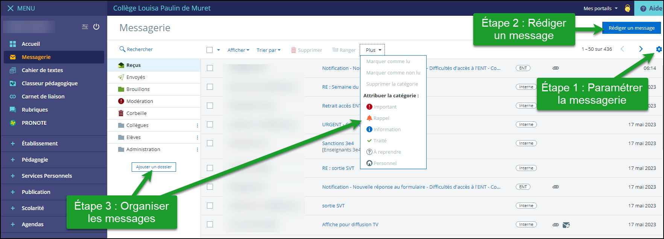Open Collègues folder options menu

pyautogui.click(x=197, y=126)
